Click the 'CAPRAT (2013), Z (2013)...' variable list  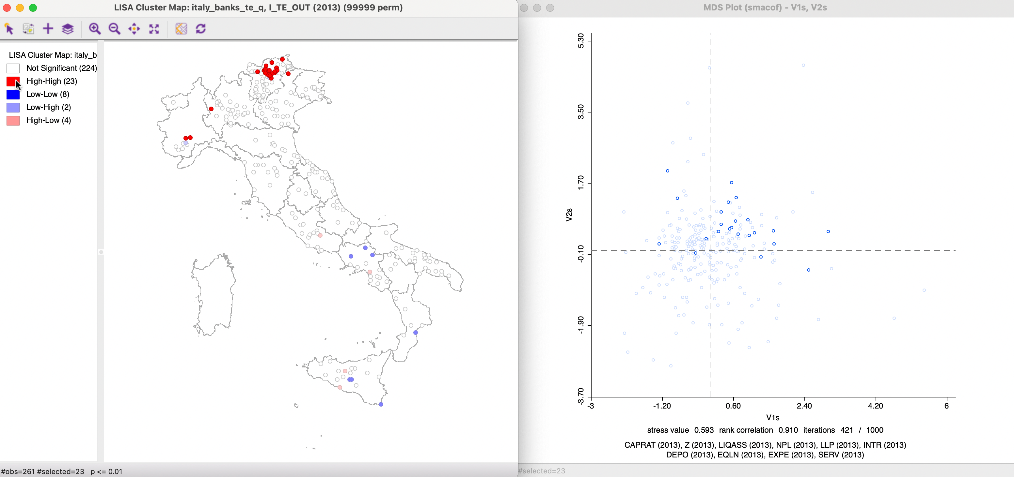point(765,445)
